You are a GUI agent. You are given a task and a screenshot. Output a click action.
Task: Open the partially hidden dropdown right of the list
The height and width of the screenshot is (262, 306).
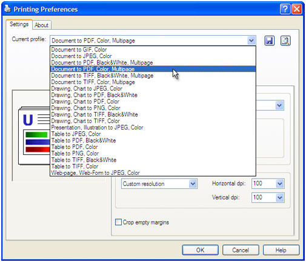coord(279,105)
